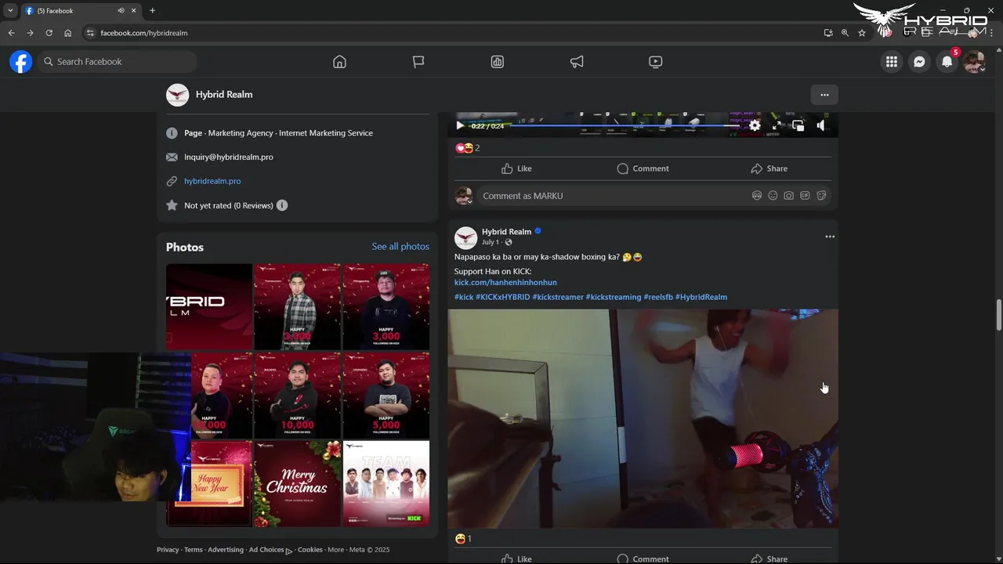Open the hybridrealm.pro website link
The image size is (1003, 564).
point(212,181)
